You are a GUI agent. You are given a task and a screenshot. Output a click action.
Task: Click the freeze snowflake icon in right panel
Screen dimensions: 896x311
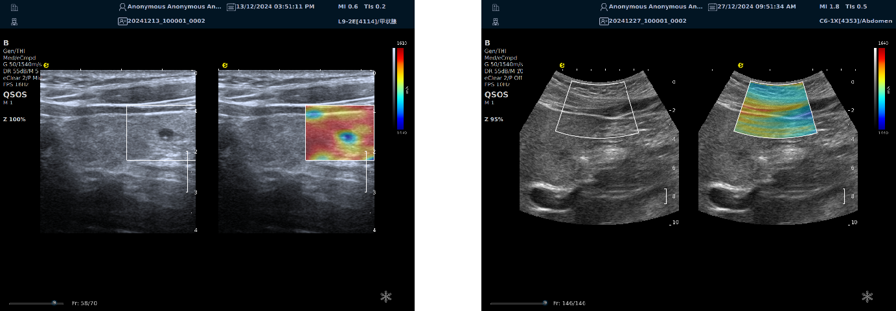click(867, 297)
